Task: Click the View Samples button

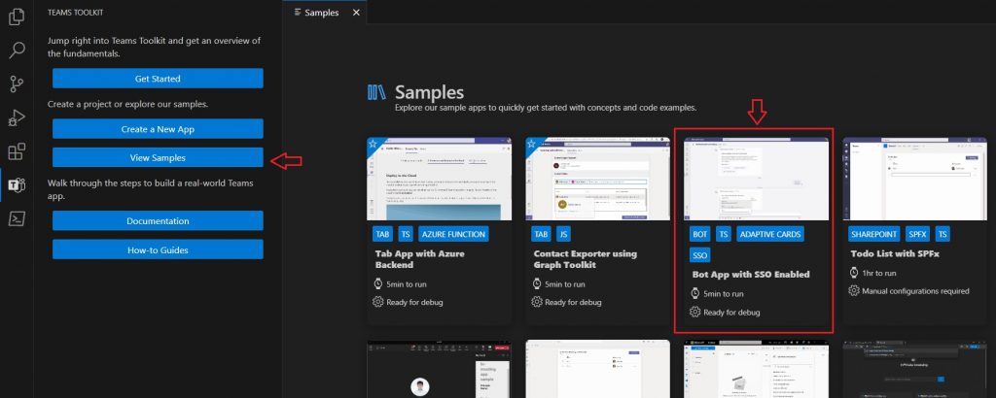Action: pyautogui.click(x=158, y=157)
